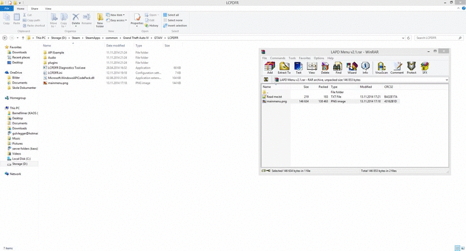Open the New item dropdown
The image size is (466, 251).
(x=115, y=15)
